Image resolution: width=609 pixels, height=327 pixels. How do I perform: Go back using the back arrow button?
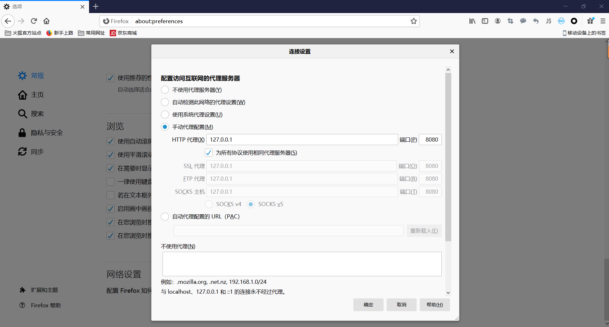8,21
